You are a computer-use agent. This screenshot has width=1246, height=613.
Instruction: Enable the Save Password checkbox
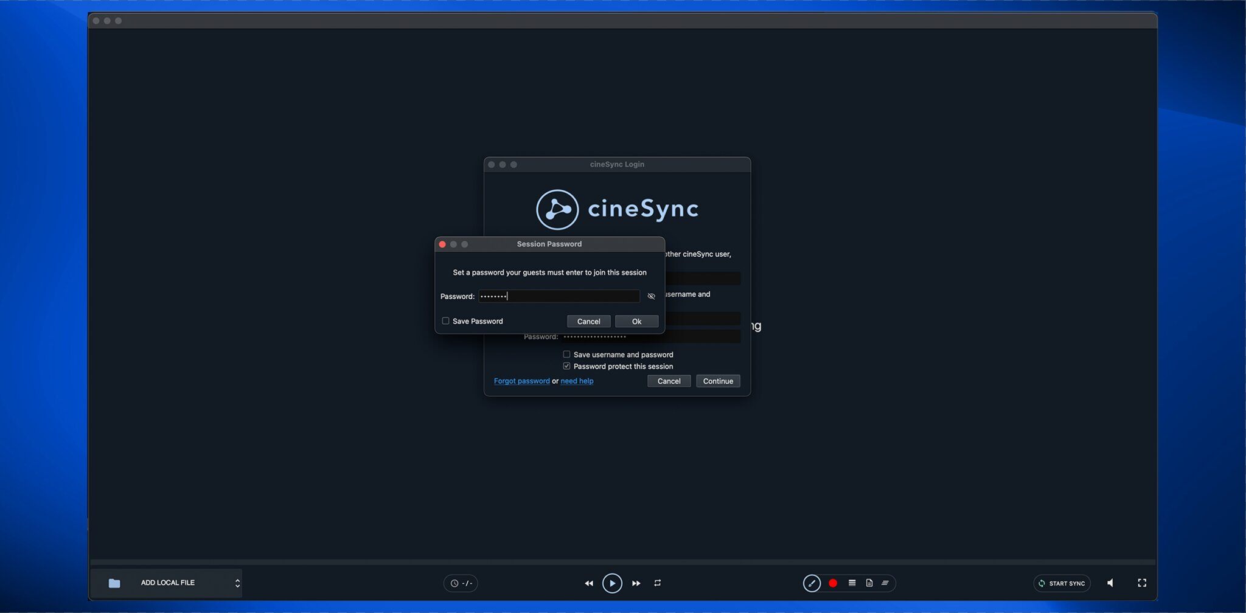pos(445,321)
